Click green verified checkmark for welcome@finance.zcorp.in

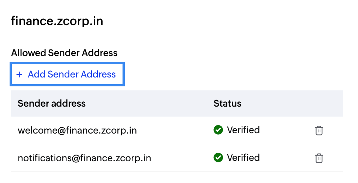click(218, 130)
